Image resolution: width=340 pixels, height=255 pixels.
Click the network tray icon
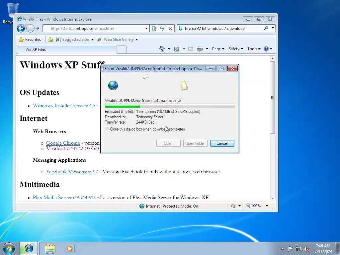click(298, 249)
